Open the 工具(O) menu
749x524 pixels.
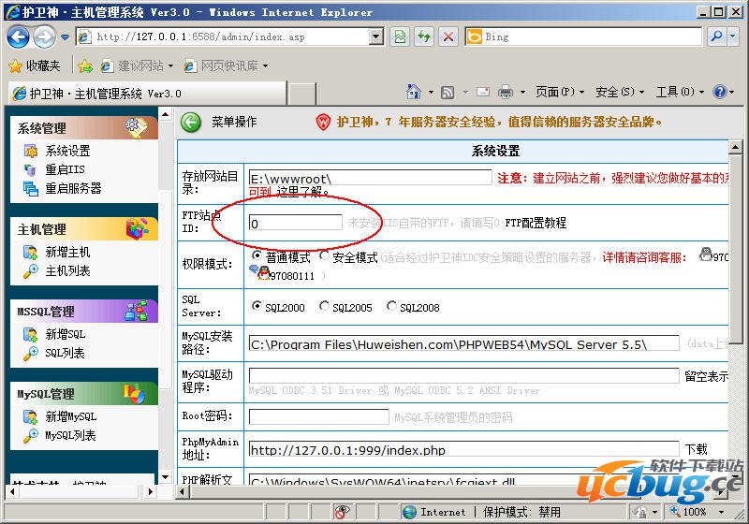tap(680, 92)
